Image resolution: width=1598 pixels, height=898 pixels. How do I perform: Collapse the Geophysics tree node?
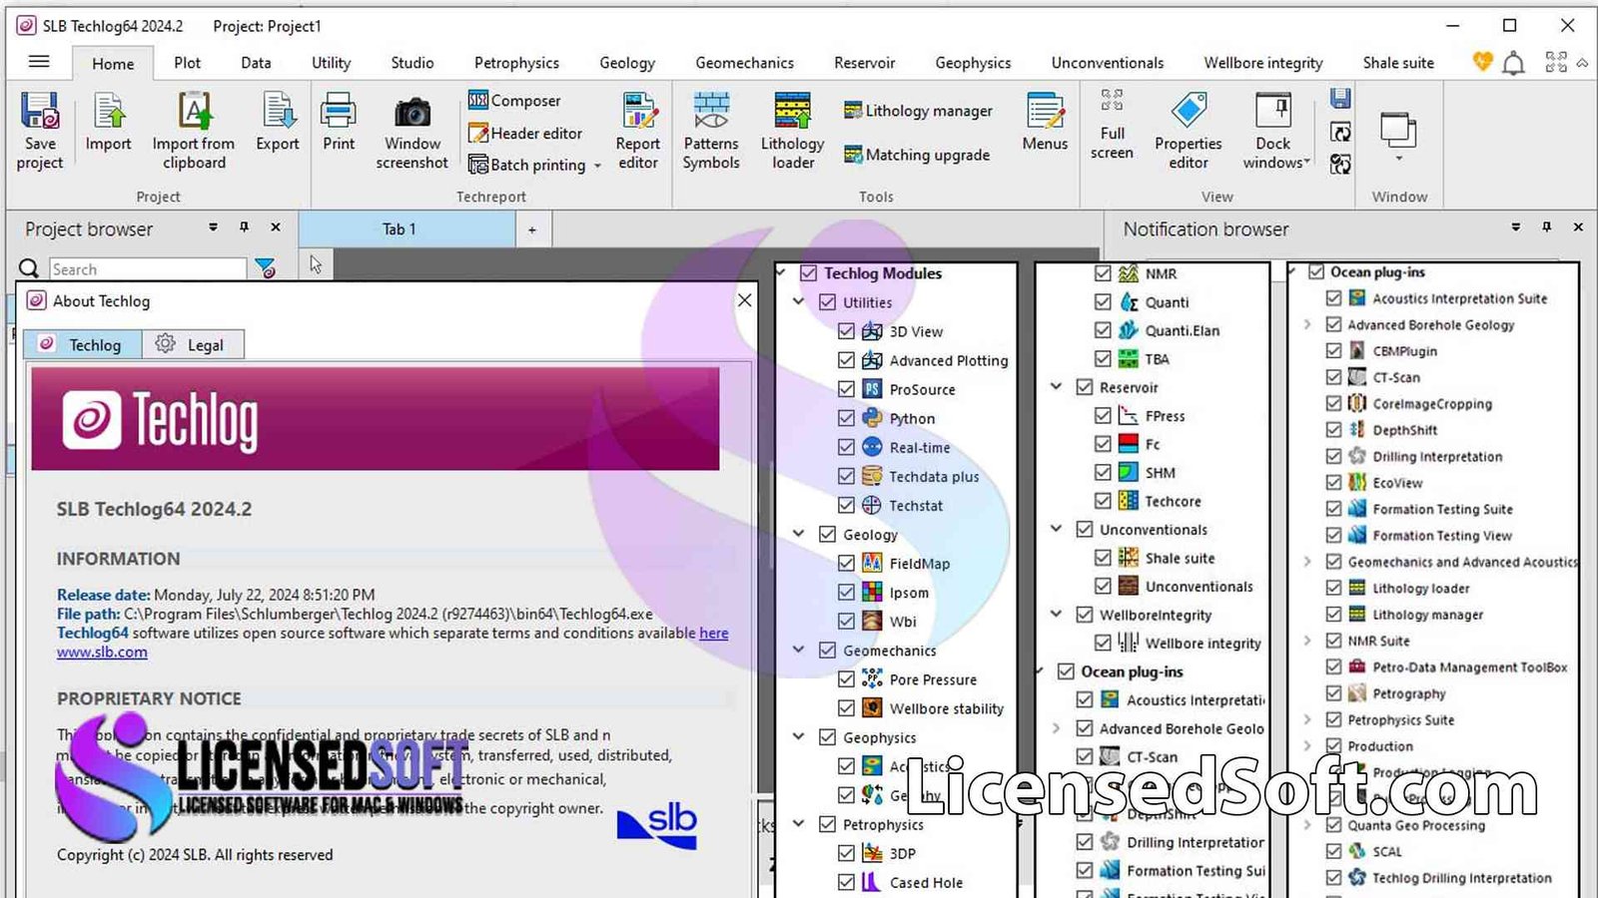(x=798, y=736)
